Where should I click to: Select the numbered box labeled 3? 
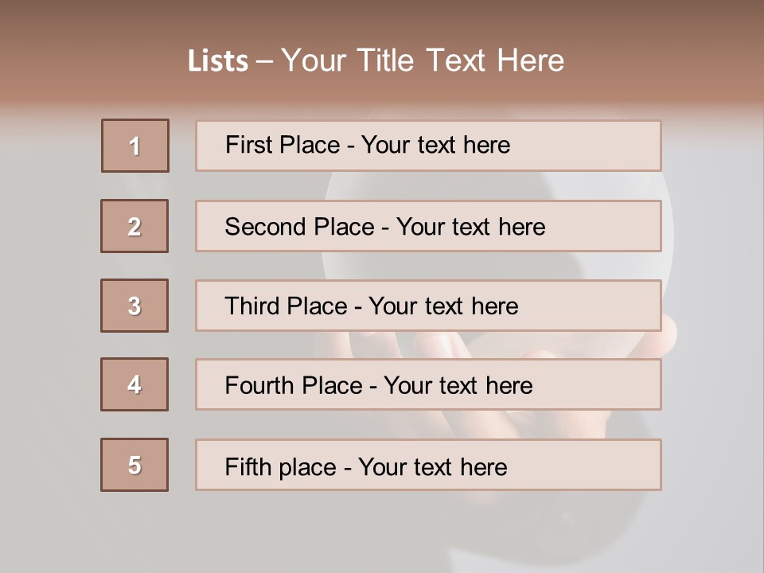coord(134,306)
